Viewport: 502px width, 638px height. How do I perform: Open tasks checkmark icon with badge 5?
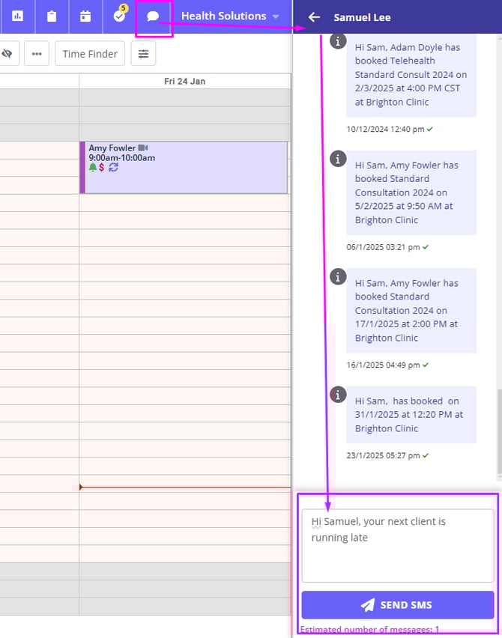118,16
